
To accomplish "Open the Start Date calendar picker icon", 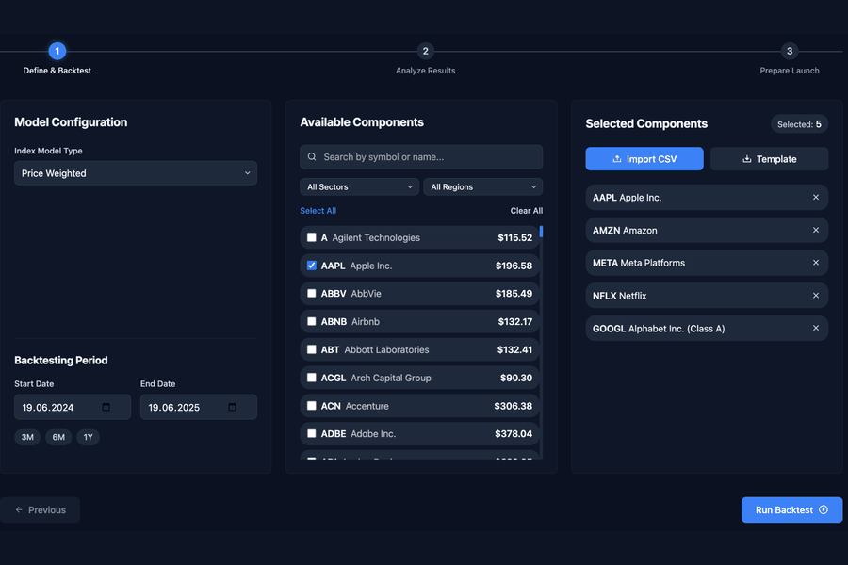I will [106, 407].
